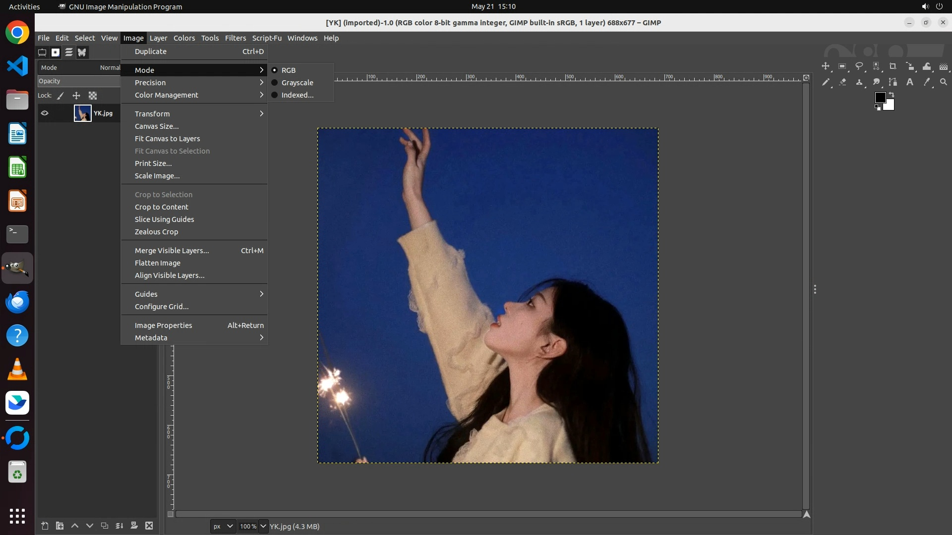Click the delete layer icon
The height and width of the screenshot is (535, 952).
pyautogui.click(x=149, y=526)
